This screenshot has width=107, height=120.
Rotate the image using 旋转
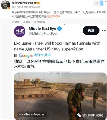26,22
